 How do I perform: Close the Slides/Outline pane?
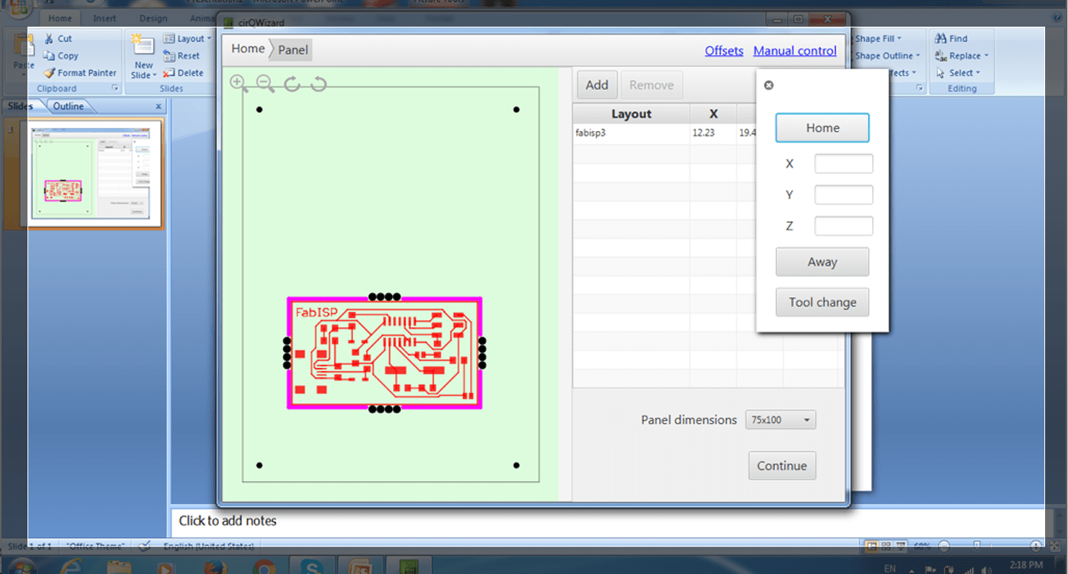pyautogui.click(x=159, y=107)
